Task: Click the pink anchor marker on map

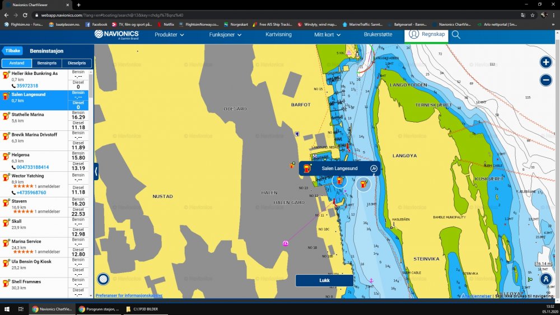Action: coord(286,243)
